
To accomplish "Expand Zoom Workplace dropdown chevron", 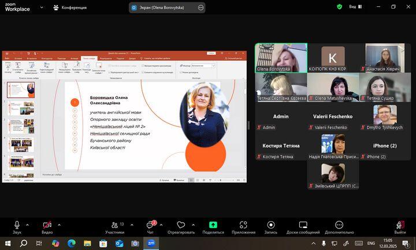I will point(42,8).
